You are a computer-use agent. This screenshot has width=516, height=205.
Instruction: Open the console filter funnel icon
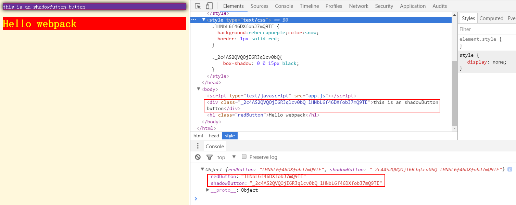(x=210, y=157)
